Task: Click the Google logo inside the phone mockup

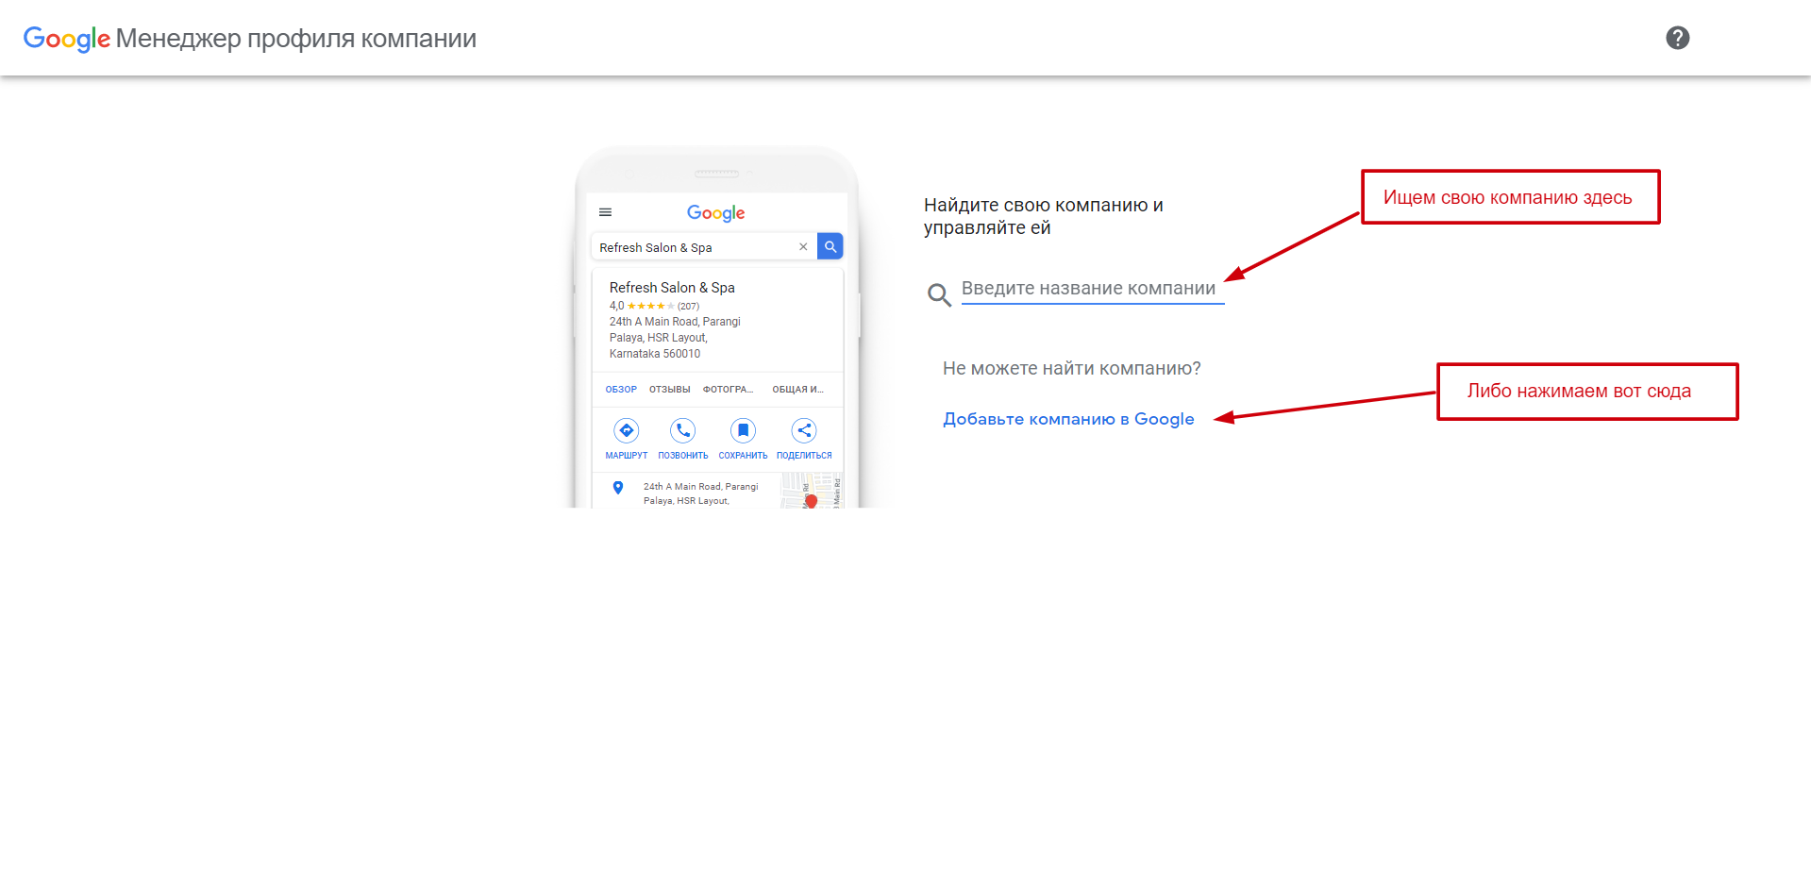Action: tap(715, 213)
